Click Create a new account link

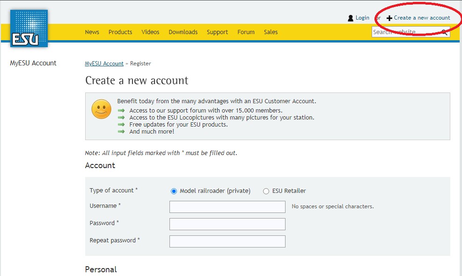tap(422, 18)
